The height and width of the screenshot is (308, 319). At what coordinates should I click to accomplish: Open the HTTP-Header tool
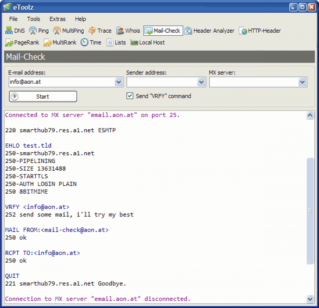pos(259,31)
